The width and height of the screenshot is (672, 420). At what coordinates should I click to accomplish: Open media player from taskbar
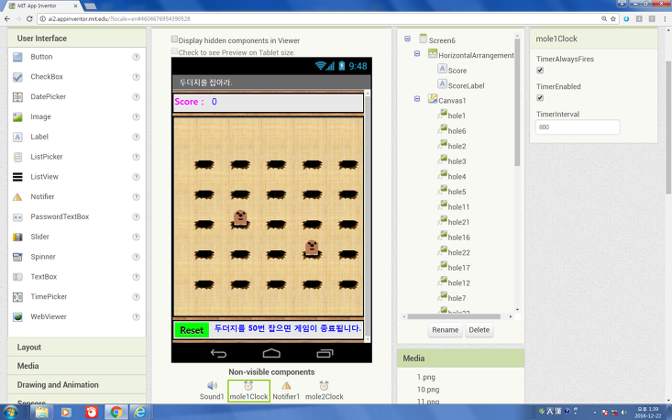(66, 413)
